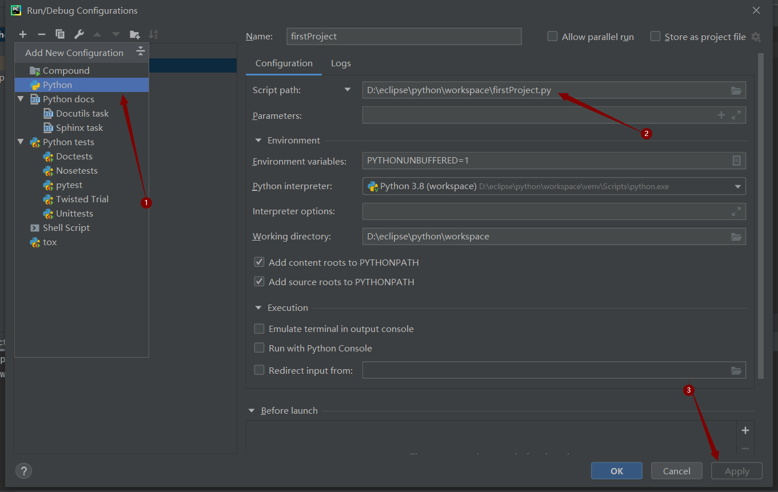Collapse the Execution section
The height and width of the screenshot is (492, 778).
click(258, 307)
